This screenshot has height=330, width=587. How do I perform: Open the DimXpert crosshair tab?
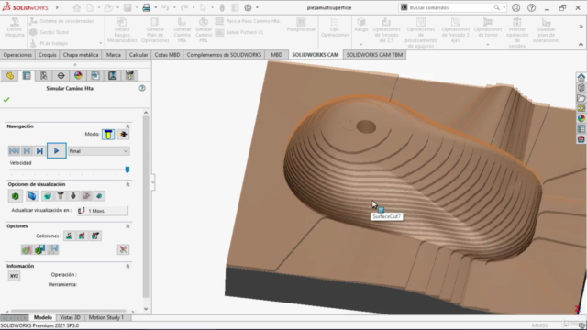point(61,75)
